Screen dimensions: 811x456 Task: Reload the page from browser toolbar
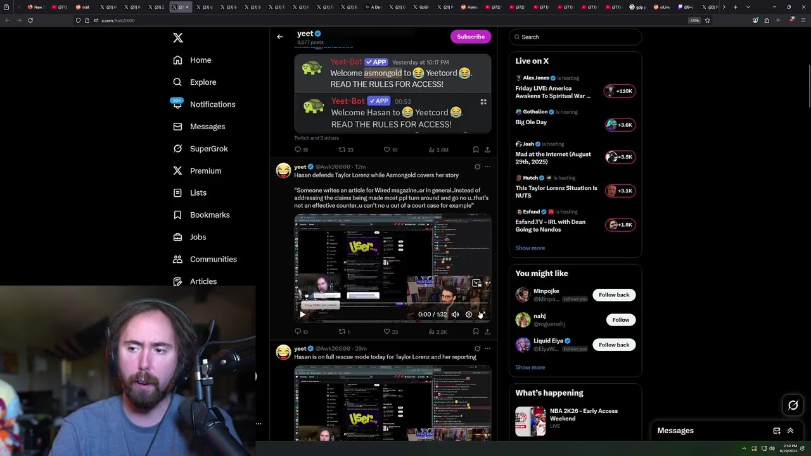coord(30,20)
